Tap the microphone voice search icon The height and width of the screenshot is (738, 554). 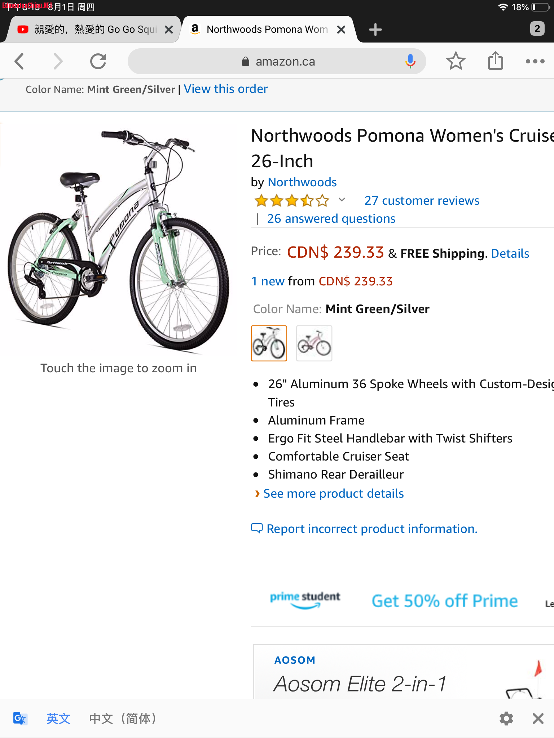[x=410, y=61]
